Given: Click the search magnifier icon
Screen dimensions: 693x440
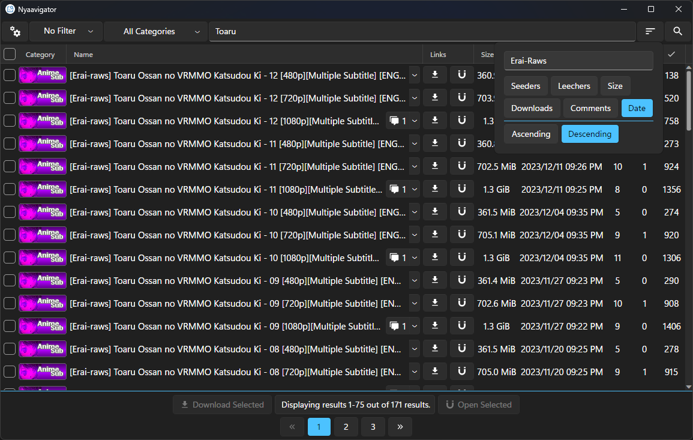Looking at the screenshot, I should pos(677,31).
